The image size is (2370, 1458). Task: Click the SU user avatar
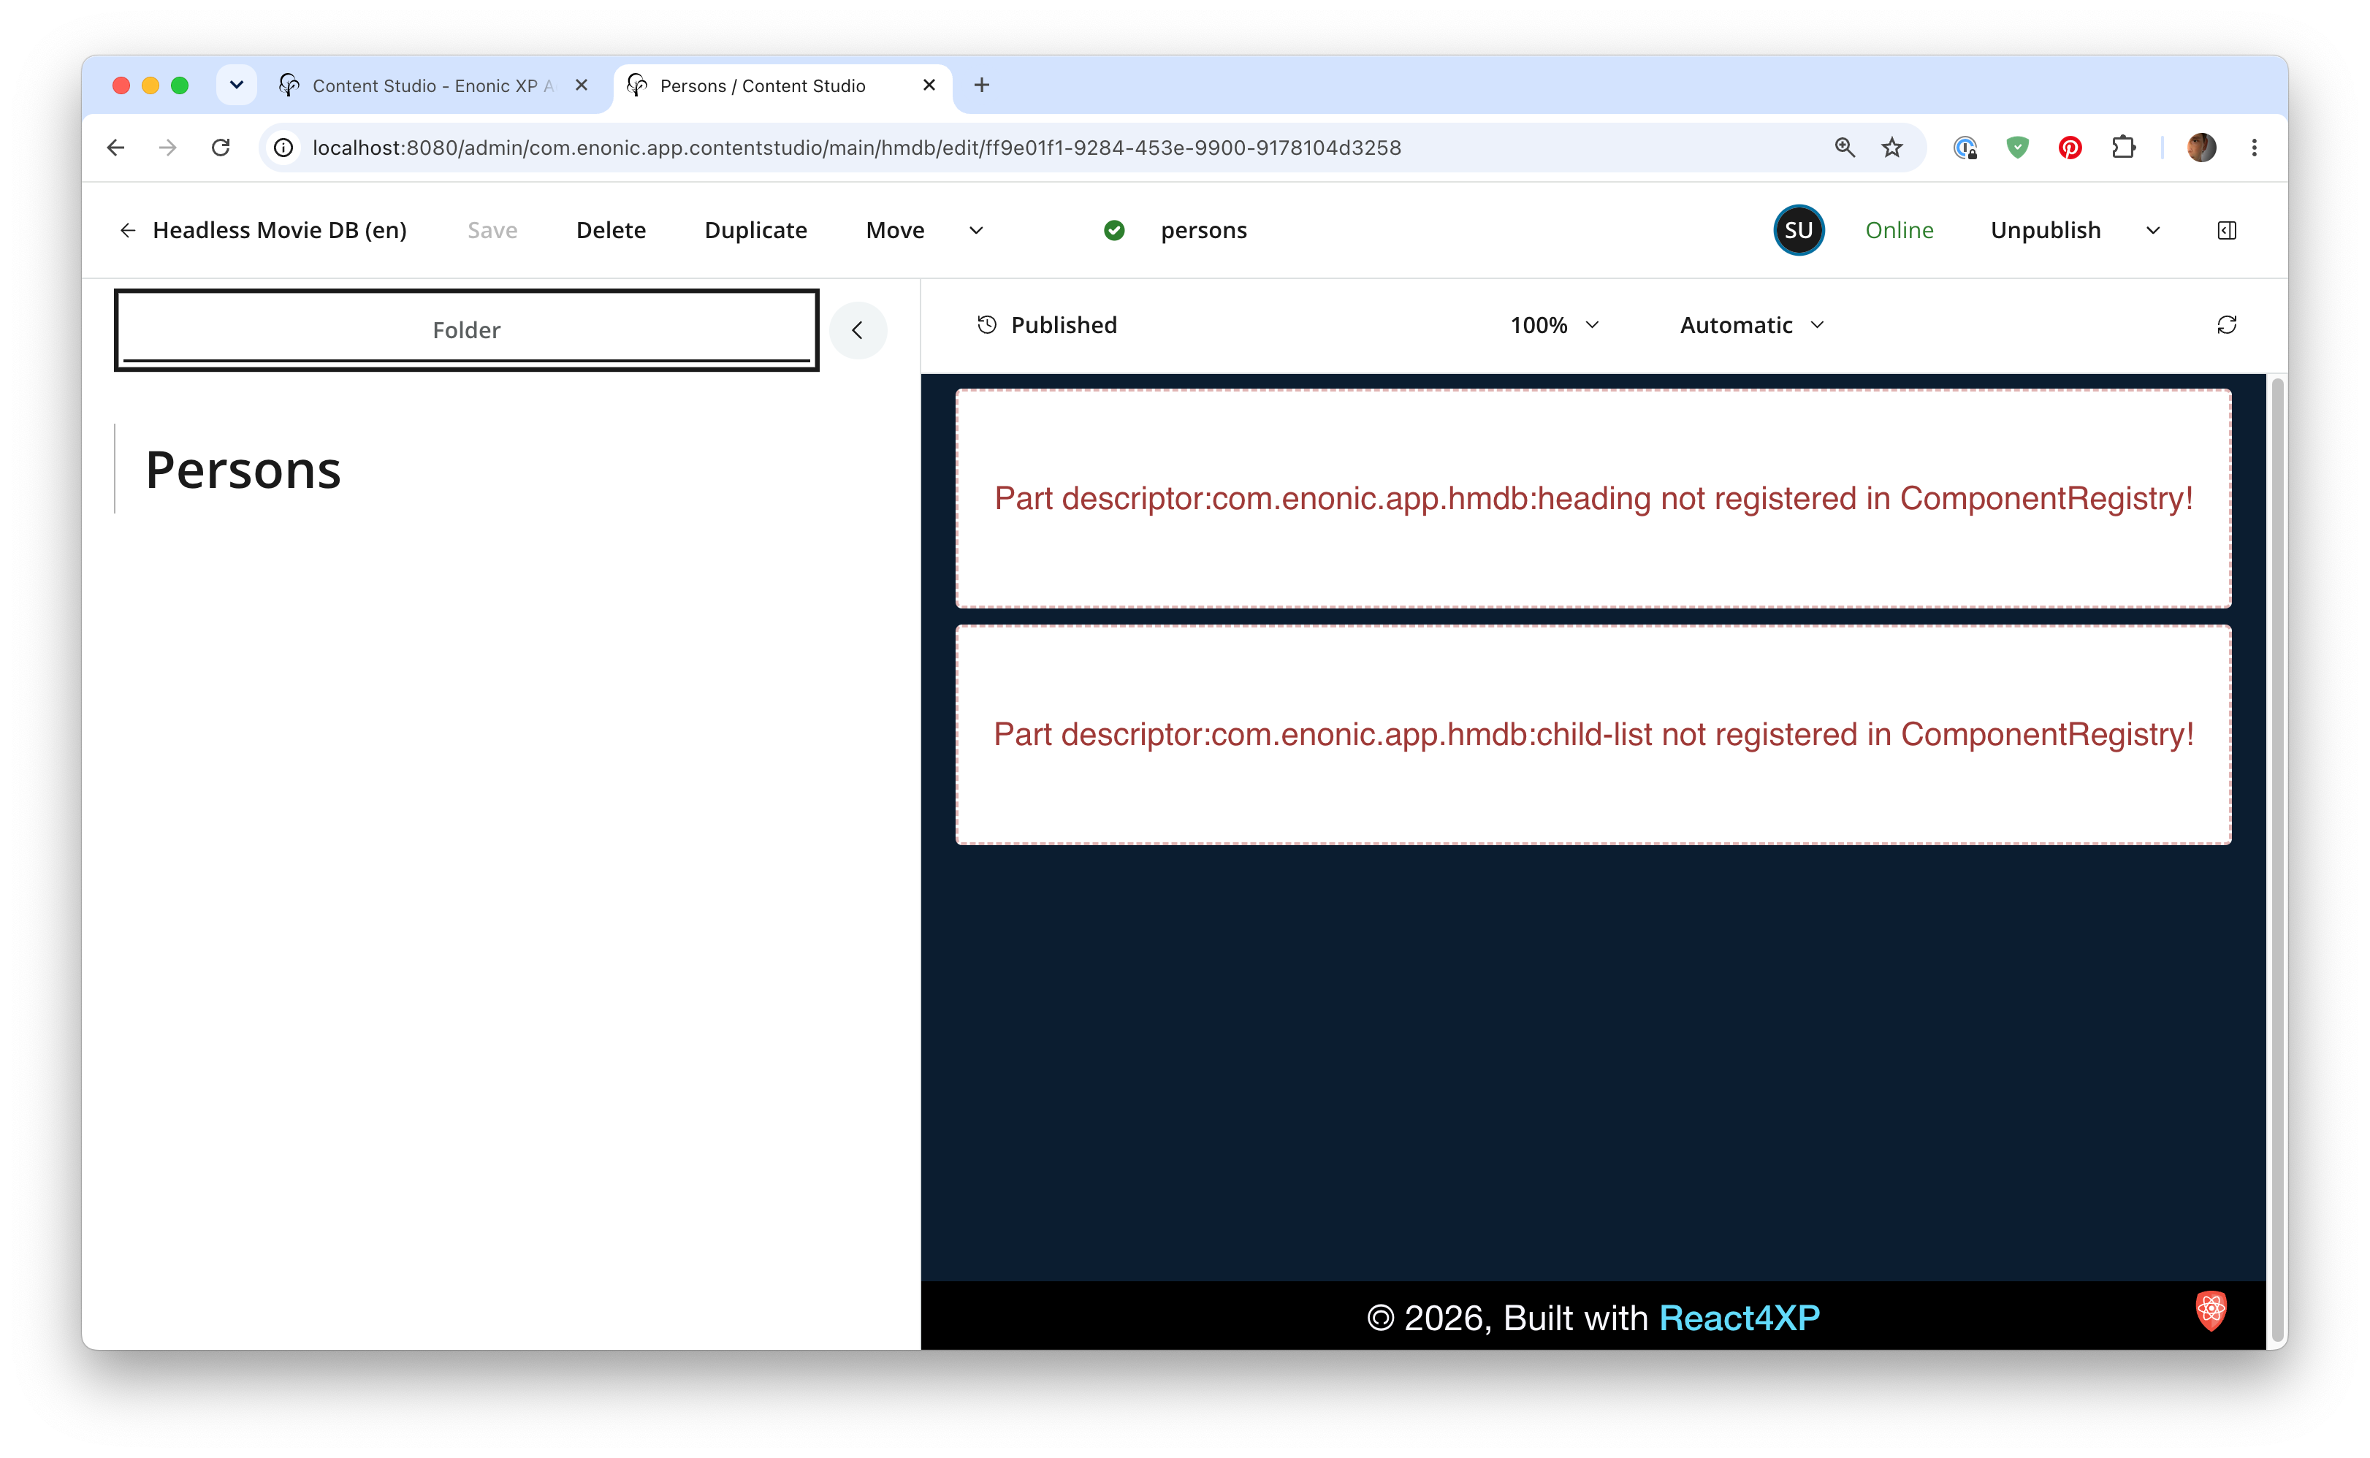[1798, 231]
